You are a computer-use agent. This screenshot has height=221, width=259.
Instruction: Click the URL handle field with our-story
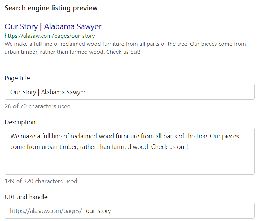(x=129, y=210)
